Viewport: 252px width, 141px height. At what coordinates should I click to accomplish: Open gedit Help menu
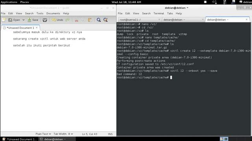(x=66, y=13)
